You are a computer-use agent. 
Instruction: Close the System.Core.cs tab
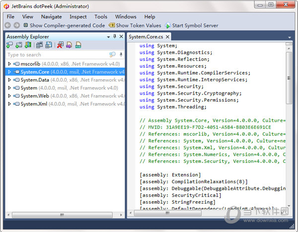pyautogui.click(x=167, y=37)
